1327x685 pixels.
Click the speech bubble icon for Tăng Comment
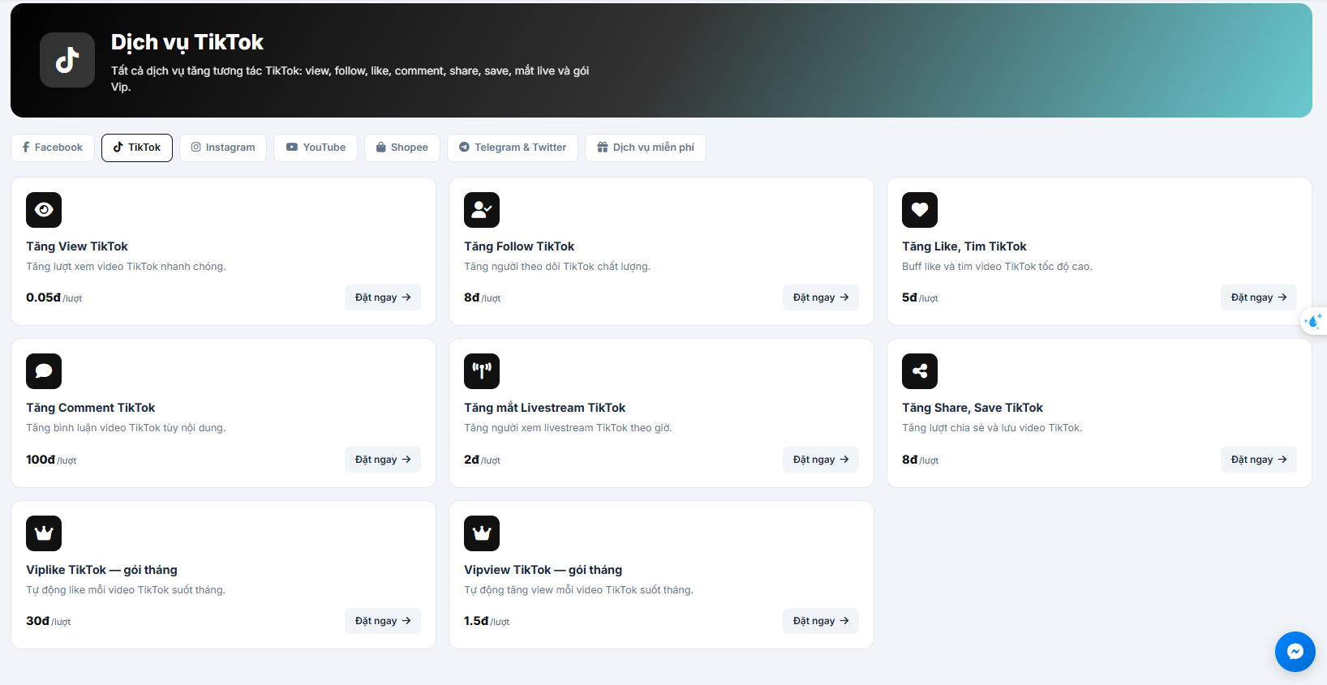coord(44,371)
